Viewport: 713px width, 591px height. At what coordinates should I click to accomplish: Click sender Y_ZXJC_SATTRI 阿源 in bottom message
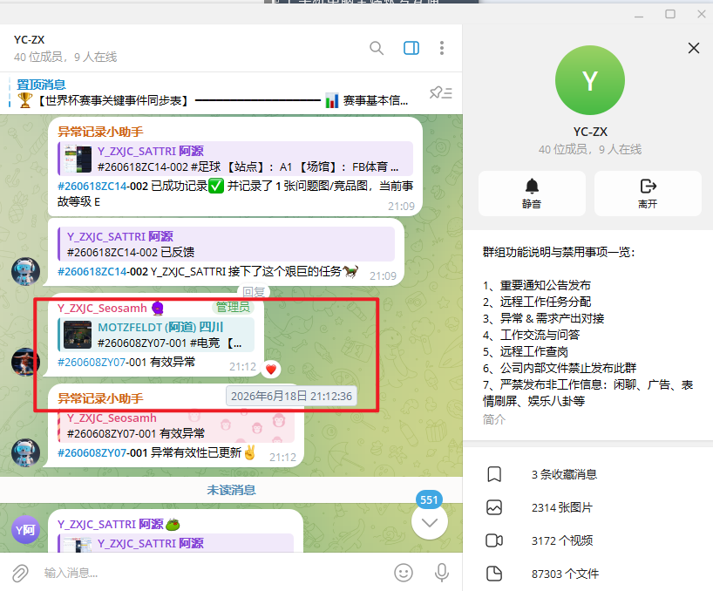pos(111,524)
